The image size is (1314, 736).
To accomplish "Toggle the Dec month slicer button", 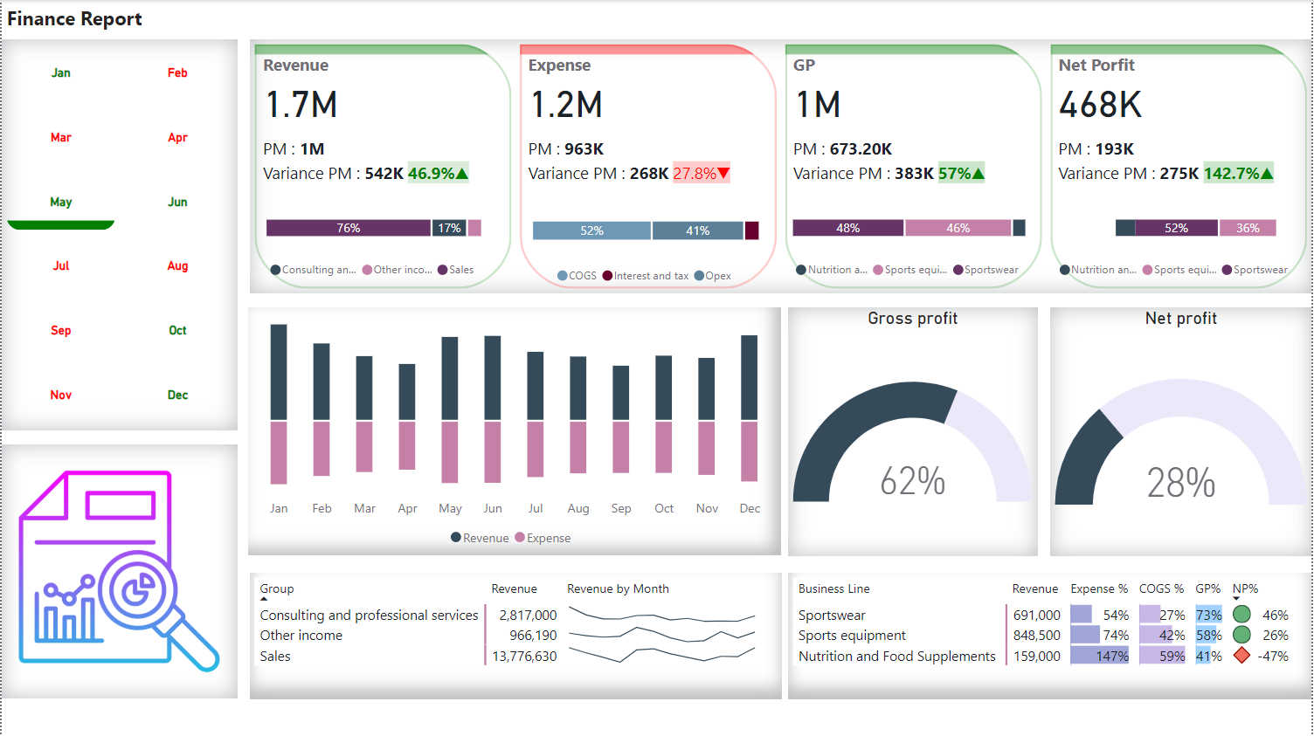I will (x=177, y=396).
